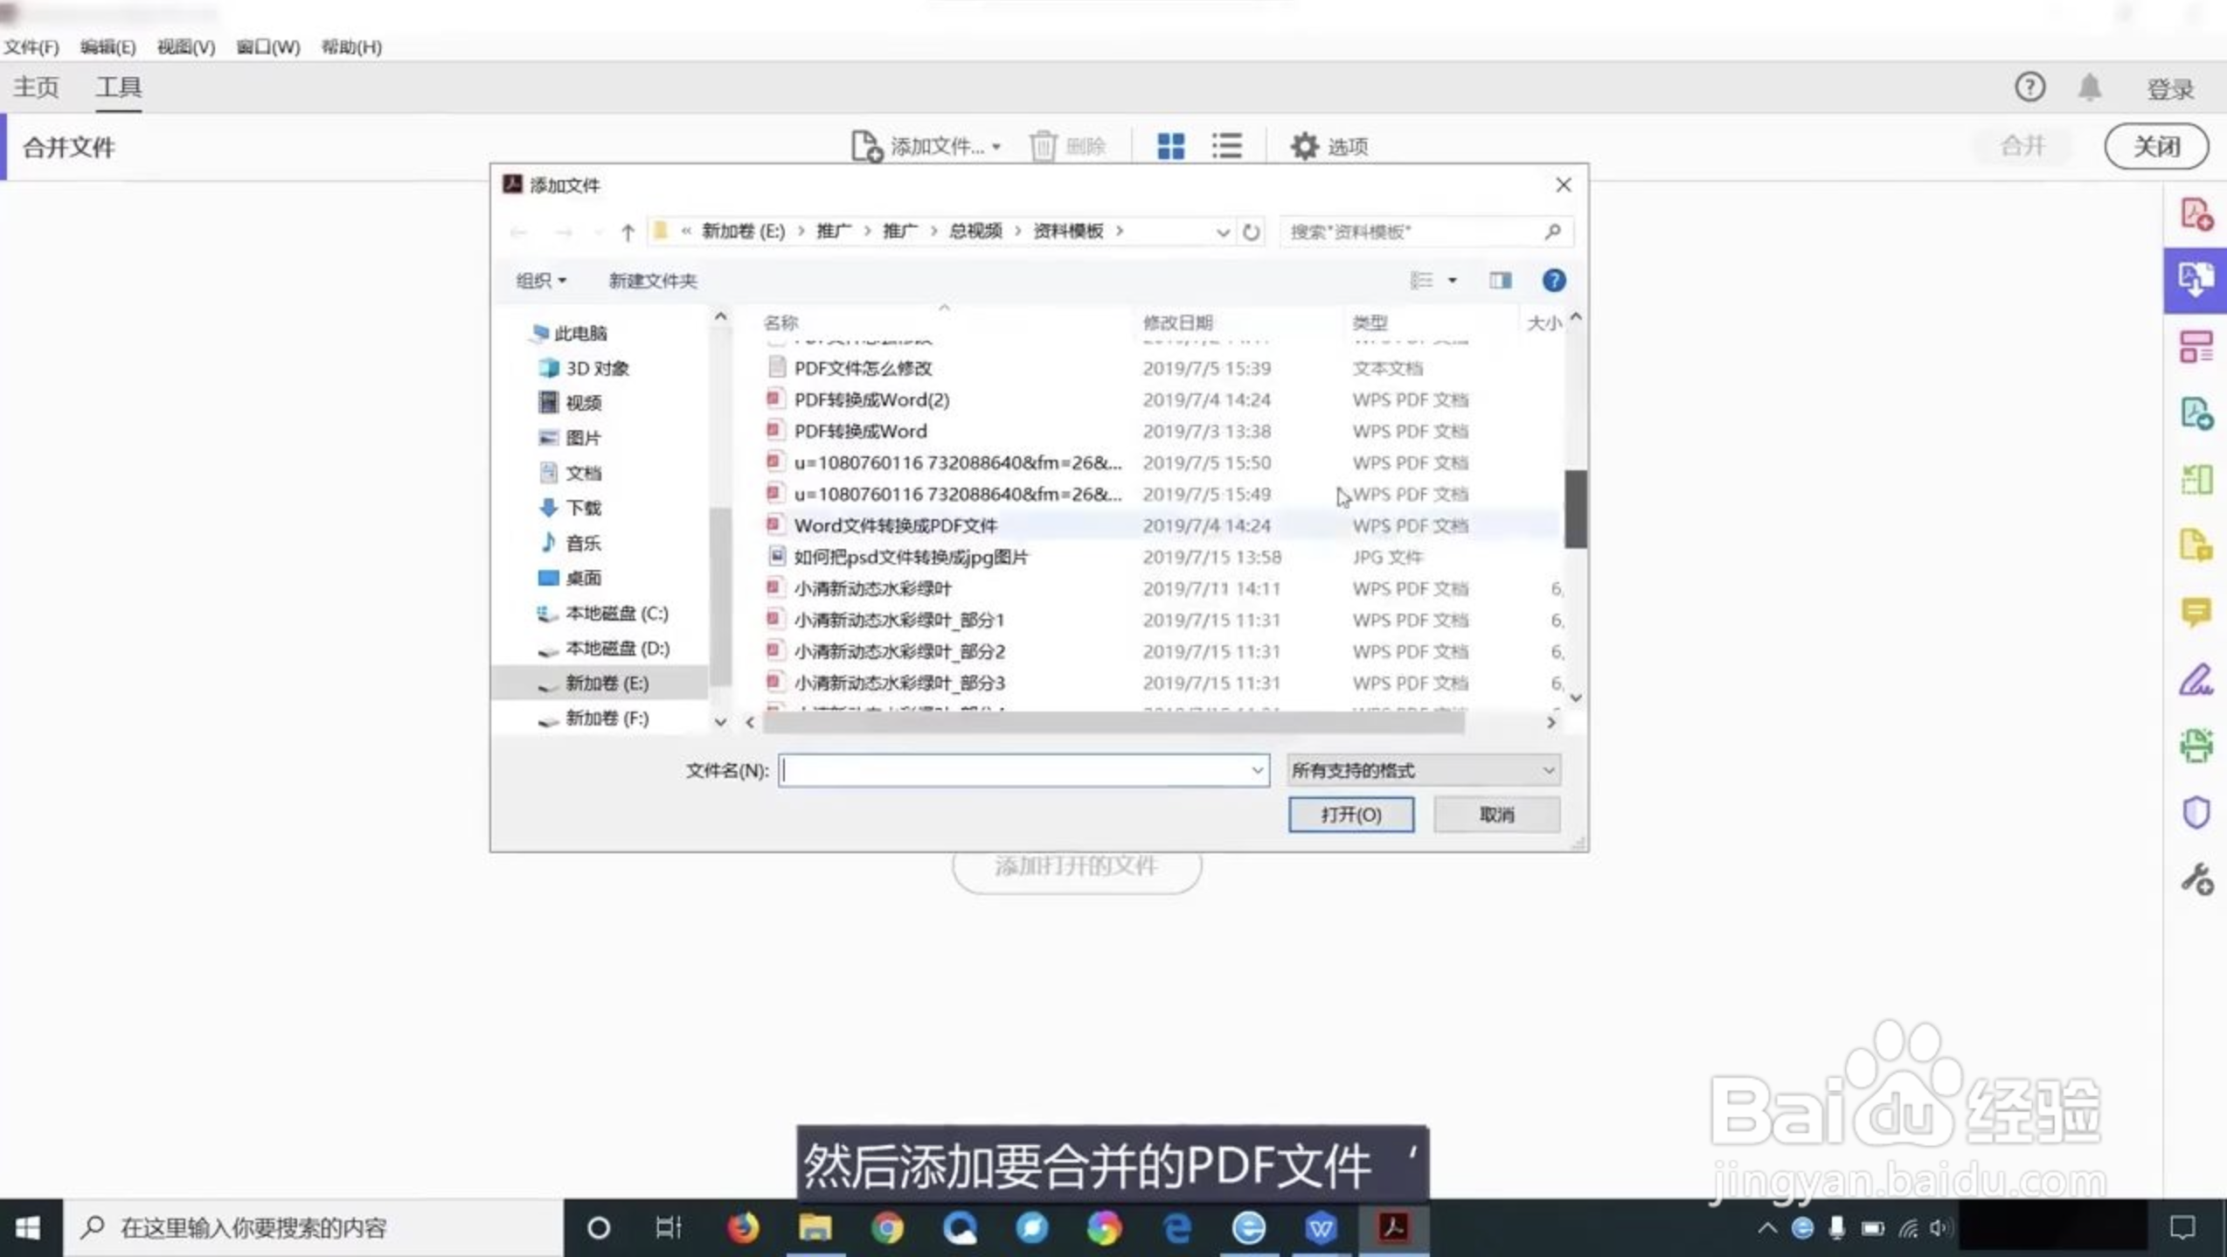The width and height of the screenshot is (2227, 1257).
Task: Open the Protect shield tool
Action: (x=2196, y=813)
